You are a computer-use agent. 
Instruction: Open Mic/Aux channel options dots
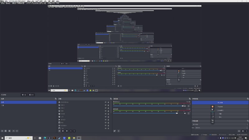[x=189, y=106]
